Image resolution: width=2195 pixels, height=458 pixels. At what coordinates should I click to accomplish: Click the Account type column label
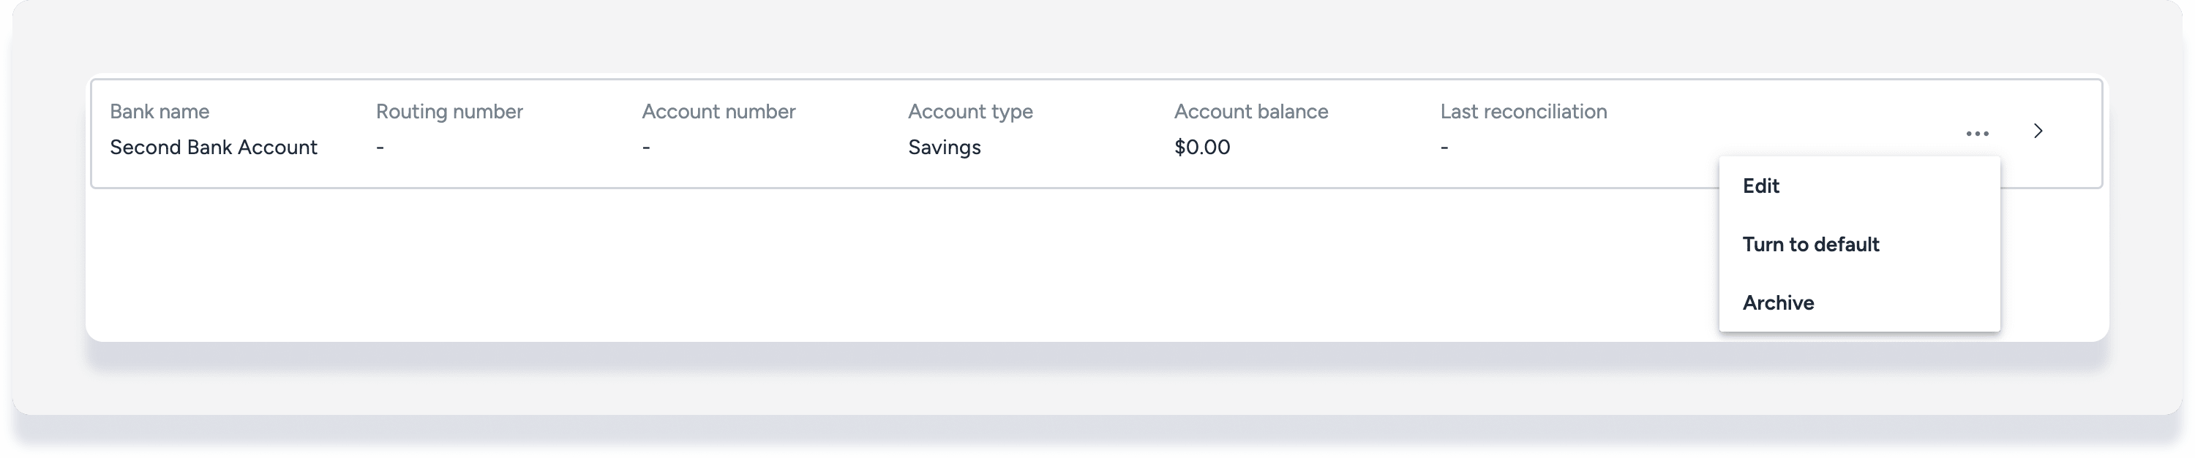tap(969, 112)
